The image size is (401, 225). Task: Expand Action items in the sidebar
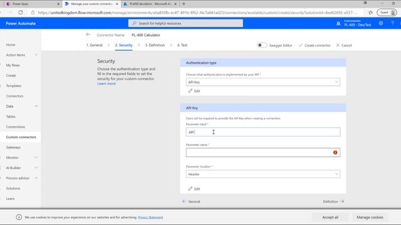tap(36, 55)
